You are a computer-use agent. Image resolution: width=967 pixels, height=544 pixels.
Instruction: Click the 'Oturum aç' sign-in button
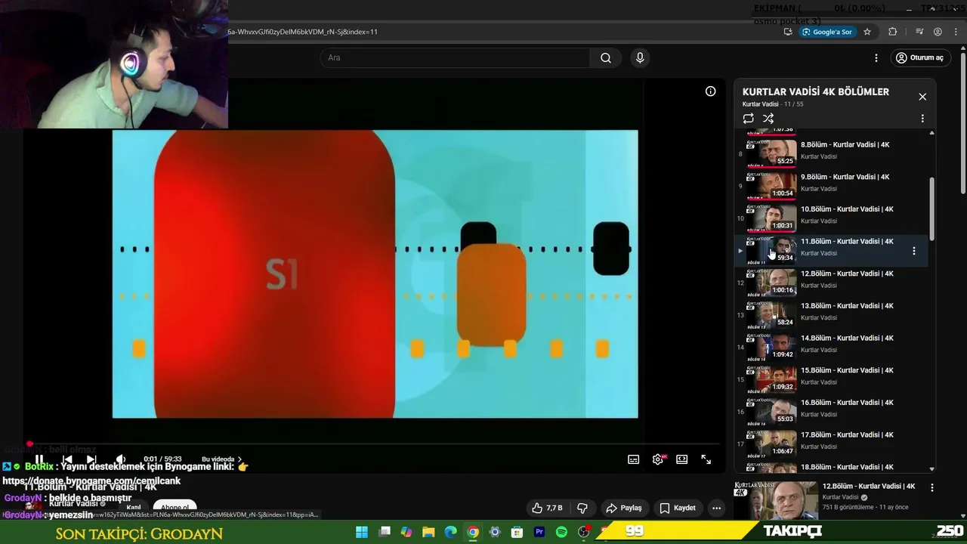[919, 58]
